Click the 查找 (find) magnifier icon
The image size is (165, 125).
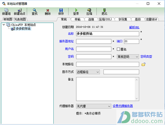(35, 10)
